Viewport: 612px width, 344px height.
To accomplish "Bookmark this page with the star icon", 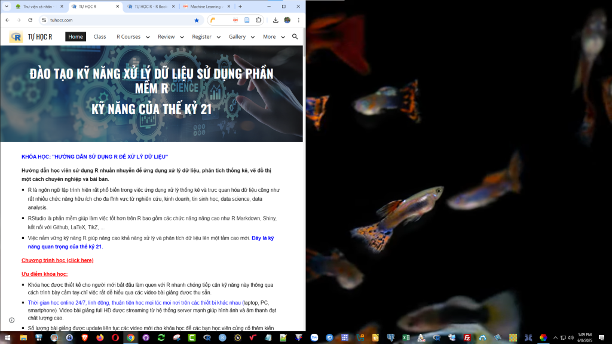I will (197, 20).
